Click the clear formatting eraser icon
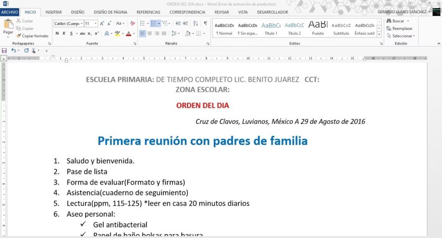Image resolution: width=442 pixels, height=238 pixels. pos(133,23)
